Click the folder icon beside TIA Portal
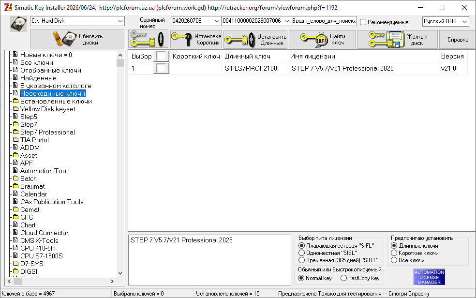Image resolution: width=476 pixels, height=298 pixels. coord(15,140)
